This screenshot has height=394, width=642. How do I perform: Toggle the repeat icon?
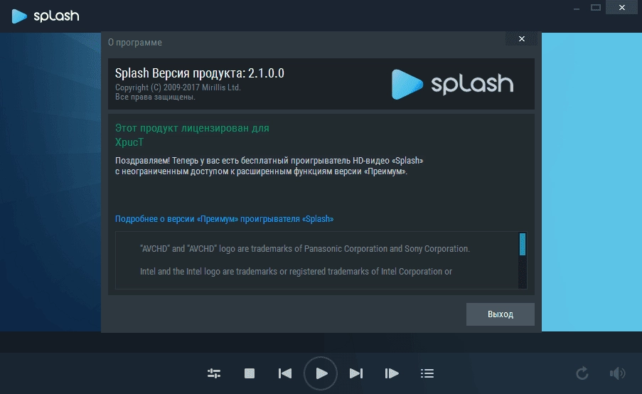[582, 373]
